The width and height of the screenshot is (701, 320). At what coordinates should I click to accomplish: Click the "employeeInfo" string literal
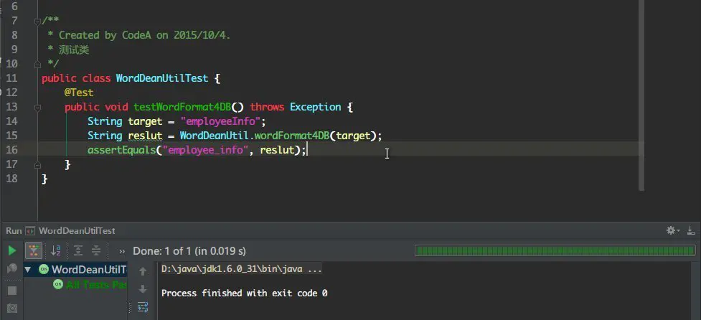pyautogui.click(x=220, y=121)
